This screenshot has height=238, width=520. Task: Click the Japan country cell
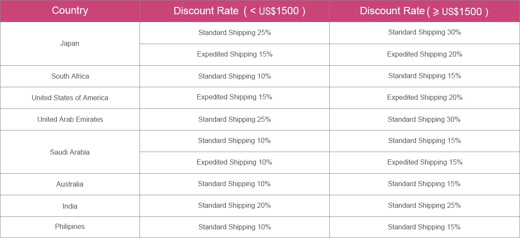point(70,44)
